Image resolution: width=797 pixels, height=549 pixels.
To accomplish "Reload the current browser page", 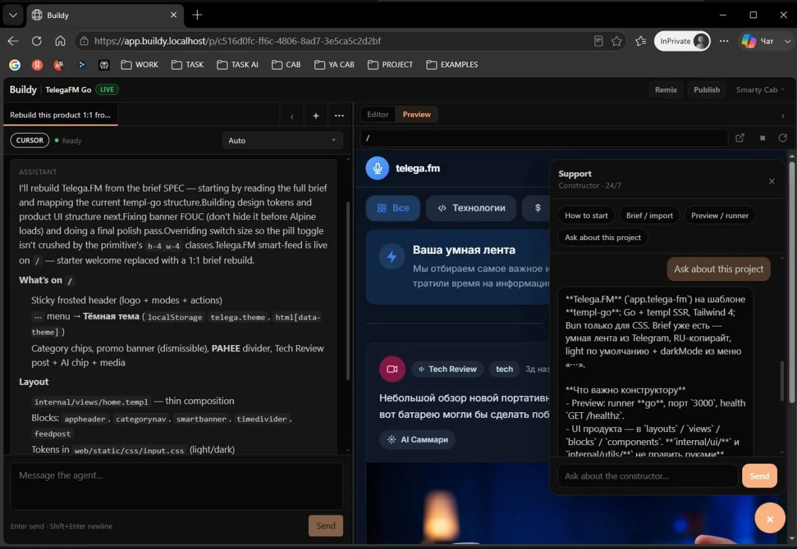I will pos(37,41).
